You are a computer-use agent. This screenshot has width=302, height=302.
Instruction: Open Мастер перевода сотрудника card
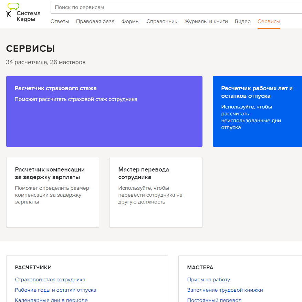[156, 192]
